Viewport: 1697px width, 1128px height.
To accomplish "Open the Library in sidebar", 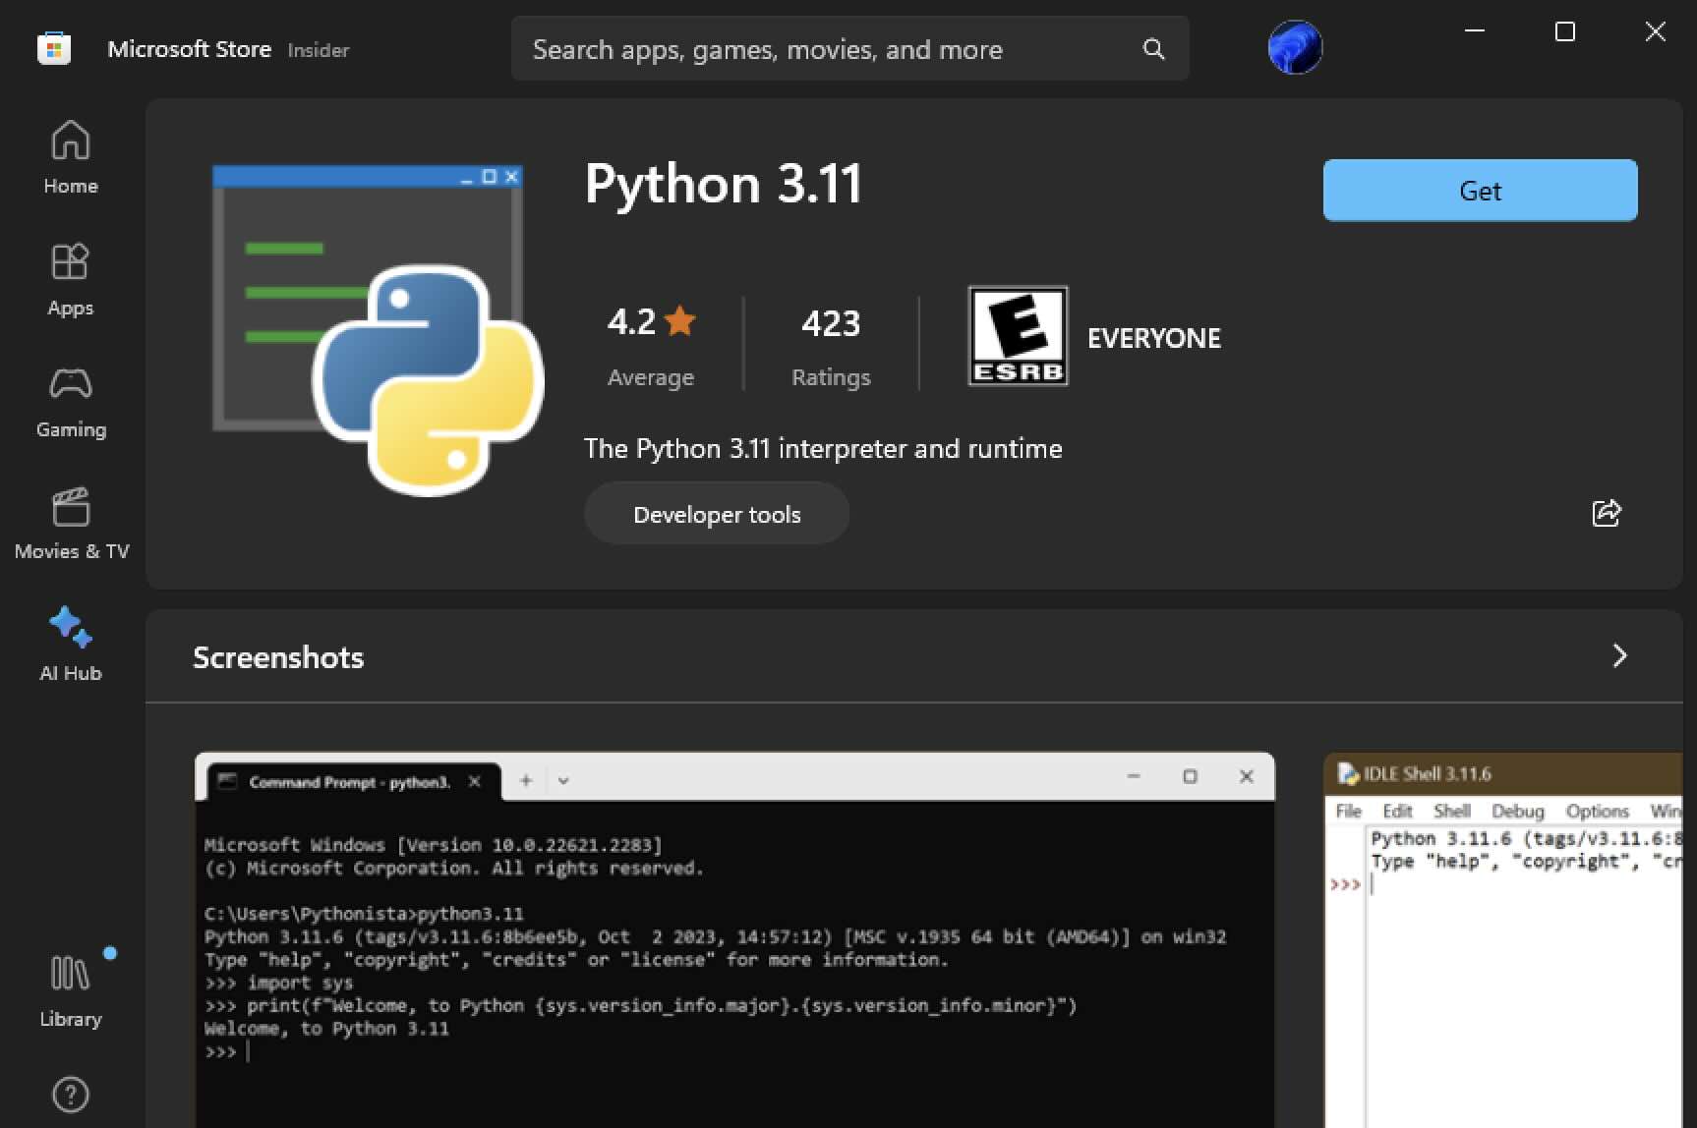I will (71, 991).
